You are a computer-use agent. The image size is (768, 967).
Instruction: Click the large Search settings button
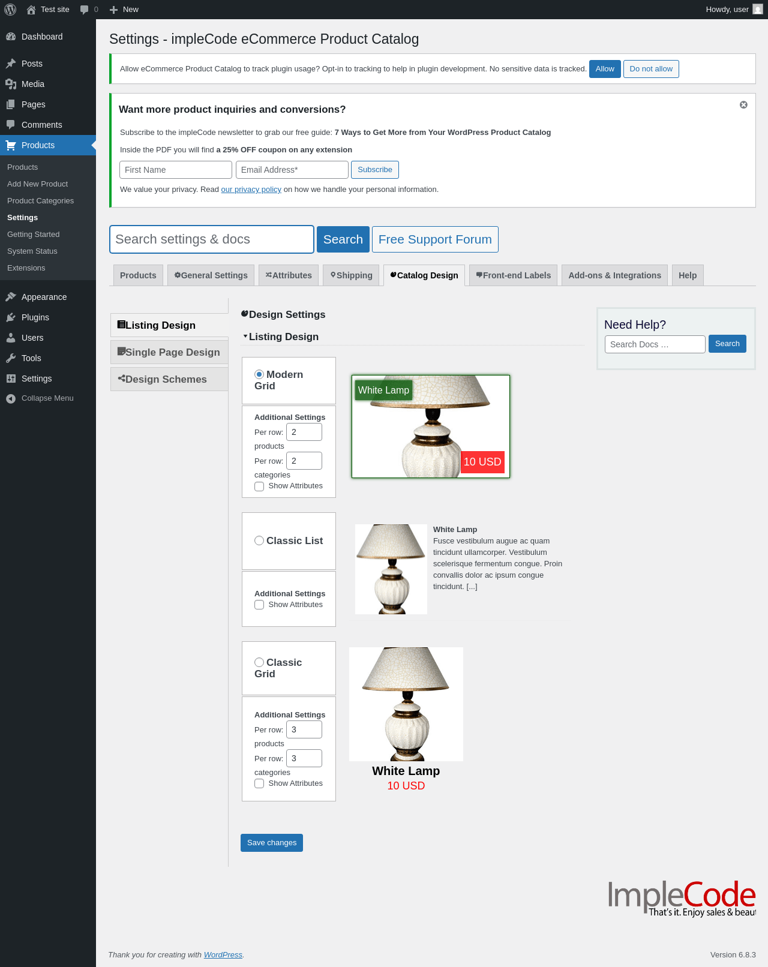[343, 239]
